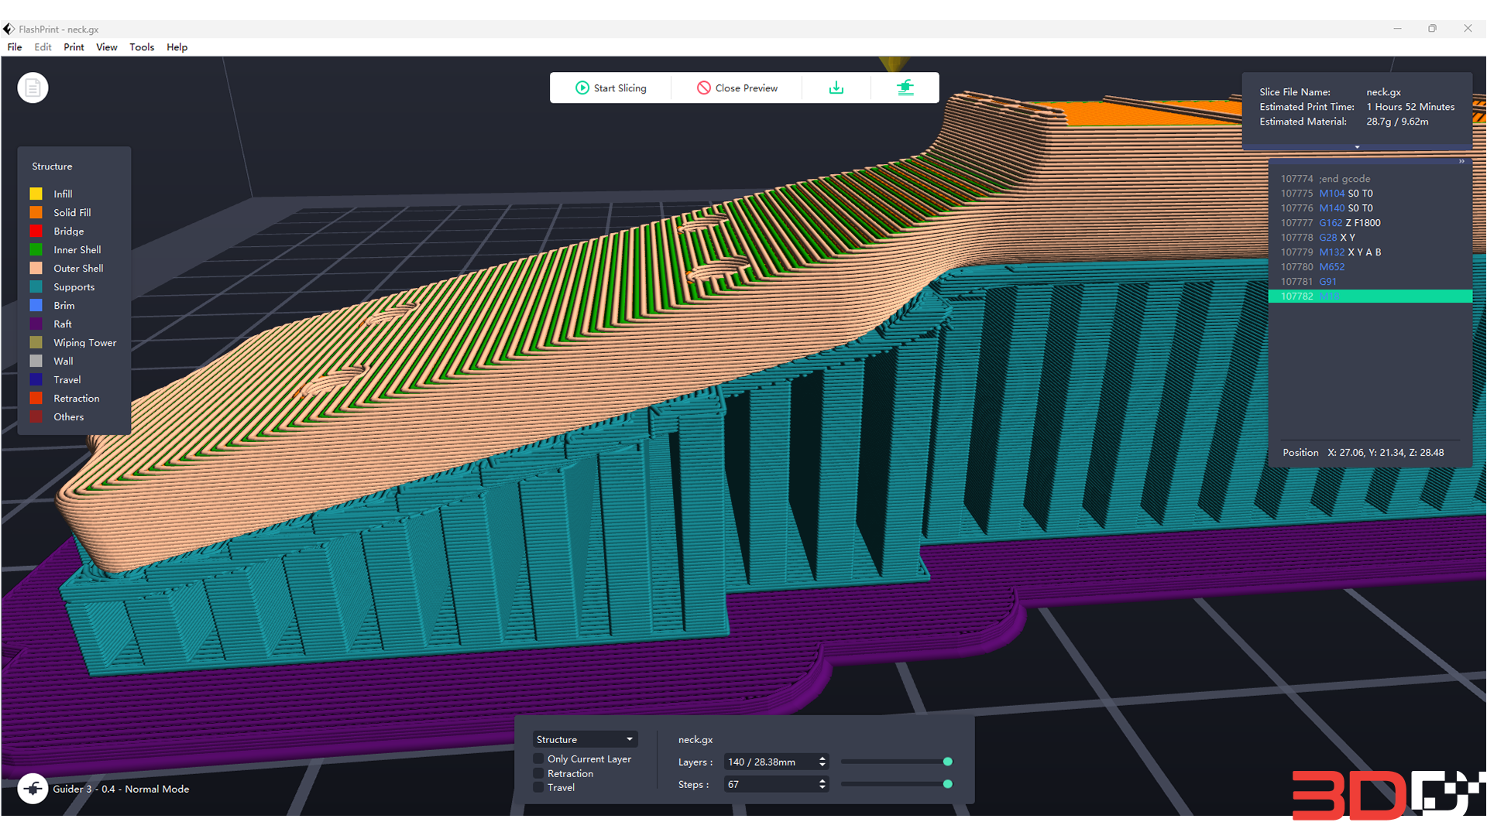Image resolution: width=1487 pixels, height=836 pixels.
Task: Click the Inner Shell green swatch
Action: pos(36,250)
